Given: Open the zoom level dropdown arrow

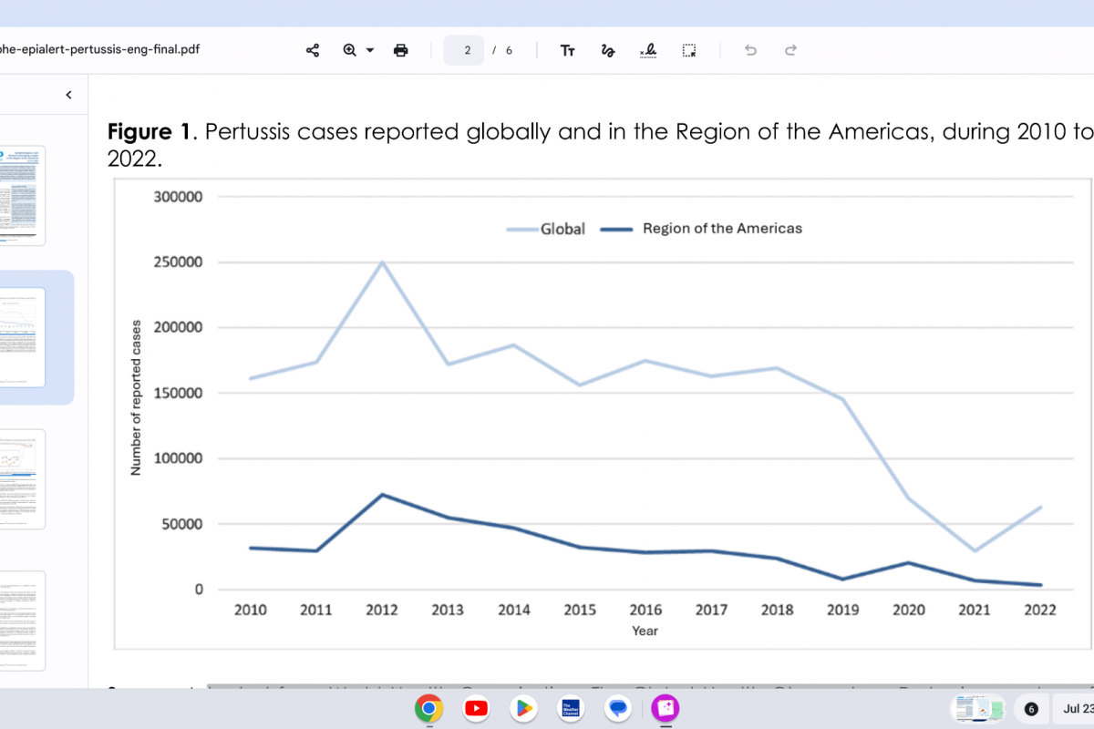Looking at the screenshot, I should 370,50.
